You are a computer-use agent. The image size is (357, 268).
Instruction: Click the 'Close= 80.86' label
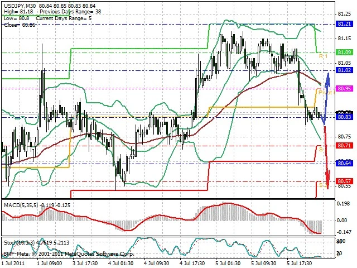click(20, 25)
